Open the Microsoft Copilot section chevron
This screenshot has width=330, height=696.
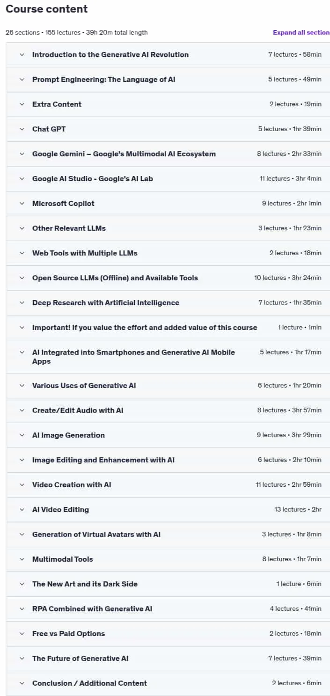(22, 204)
